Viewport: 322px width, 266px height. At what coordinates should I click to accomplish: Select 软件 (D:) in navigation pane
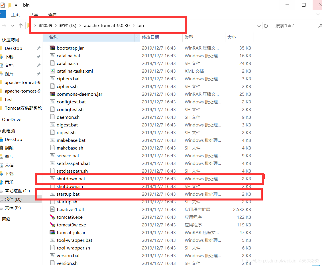coord(13,199)
